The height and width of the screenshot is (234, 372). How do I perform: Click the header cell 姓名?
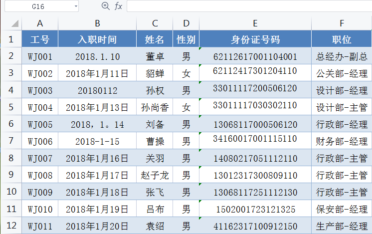(x=155, y=39)
